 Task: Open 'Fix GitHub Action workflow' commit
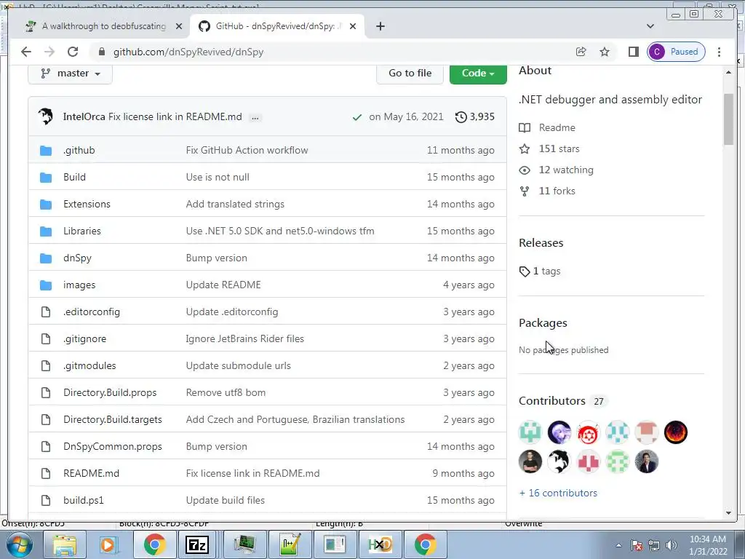[x=247, y=150]
